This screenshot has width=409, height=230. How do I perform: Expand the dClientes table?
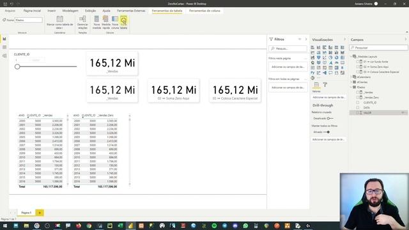(x=351, y=82)
